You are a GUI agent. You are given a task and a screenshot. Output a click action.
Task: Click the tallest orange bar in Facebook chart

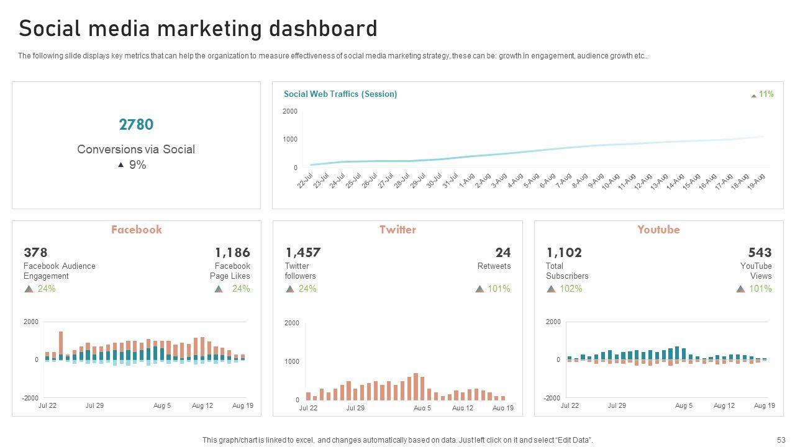click(x=61, y=343)
